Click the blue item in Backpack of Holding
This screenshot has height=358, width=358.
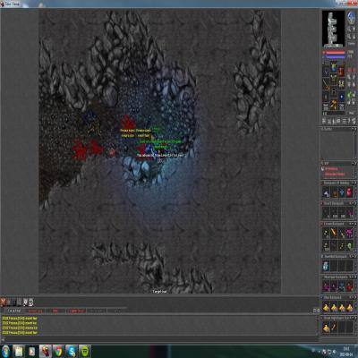(342, 192)
